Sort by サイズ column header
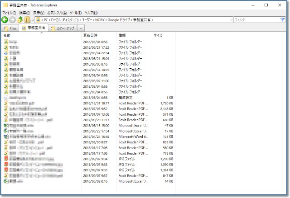Viewport: 290px width, 198px height. point(158,35)
